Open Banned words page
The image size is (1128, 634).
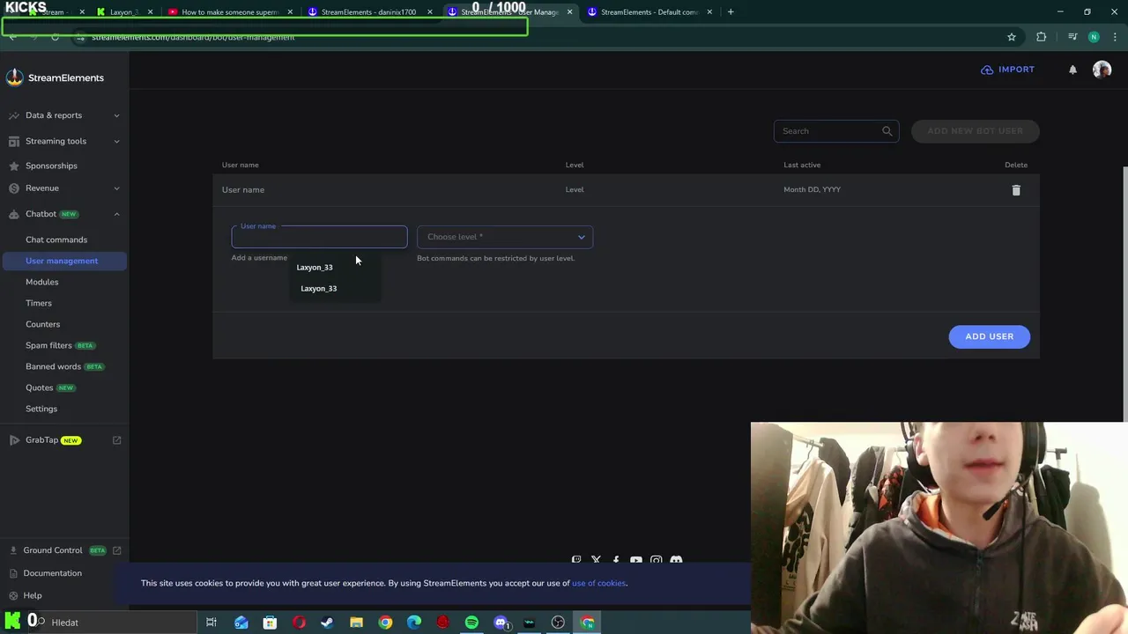coord(53,366)
